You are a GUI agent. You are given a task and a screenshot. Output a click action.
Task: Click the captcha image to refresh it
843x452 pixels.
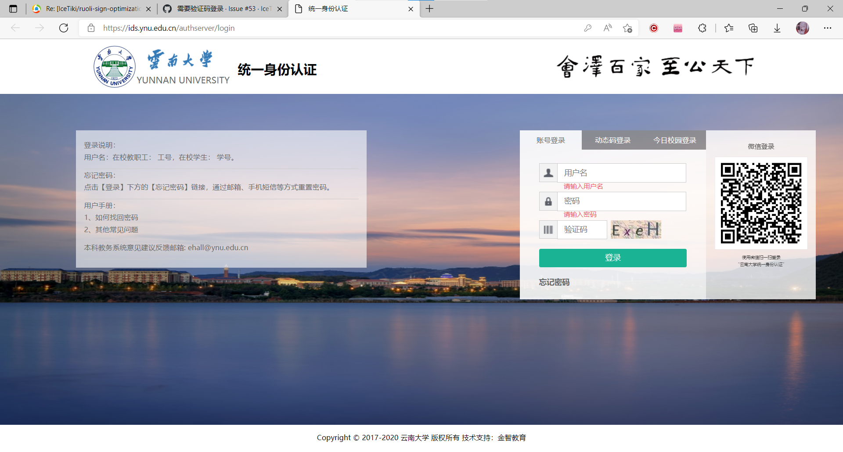click(636, 230)
